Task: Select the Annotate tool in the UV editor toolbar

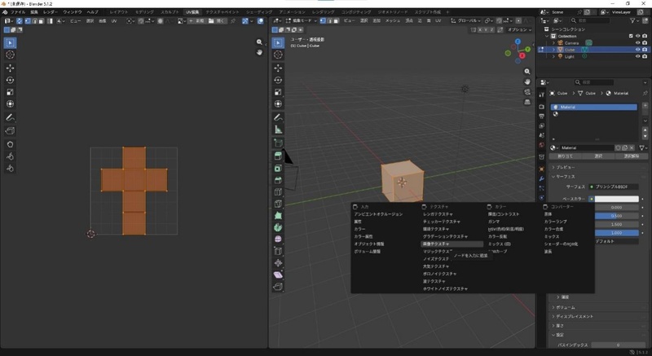Action: tap(10, 118)
